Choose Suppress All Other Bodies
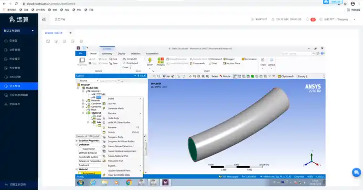The image size is (363, 190). 122,141
